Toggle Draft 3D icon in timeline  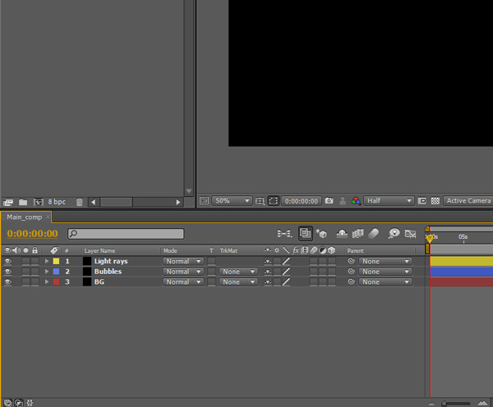tap(321, 233)
